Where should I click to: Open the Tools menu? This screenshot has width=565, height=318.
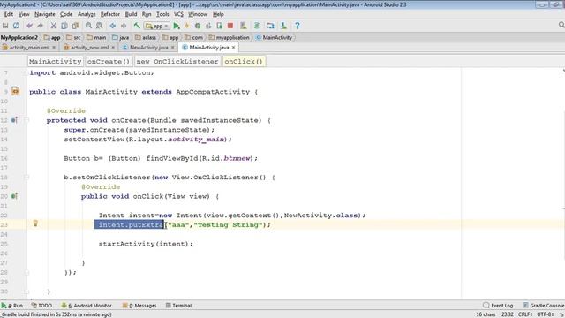(162, 14)
